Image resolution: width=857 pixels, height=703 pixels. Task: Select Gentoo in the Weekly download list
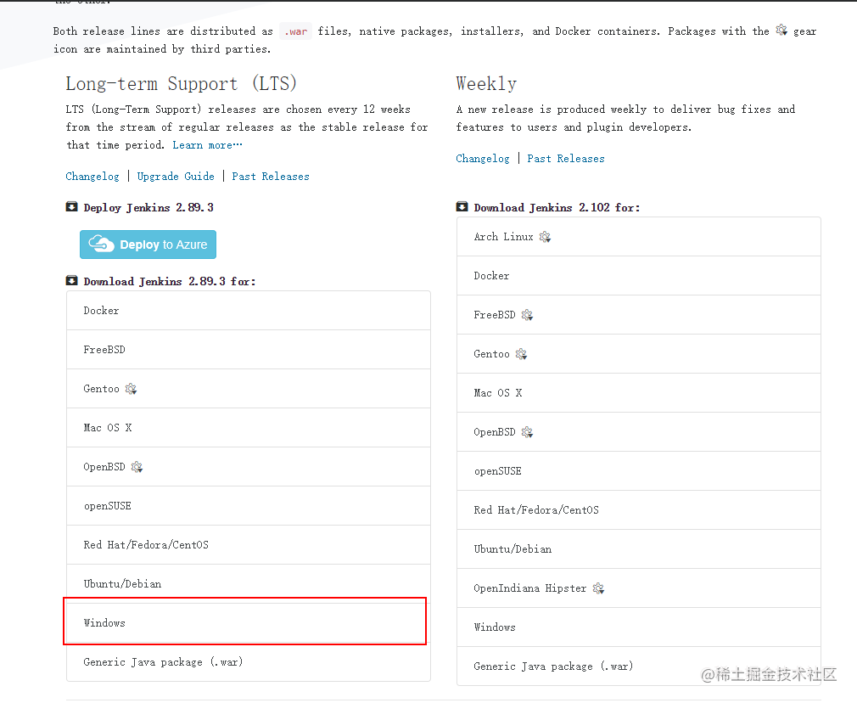pos(639,354)
